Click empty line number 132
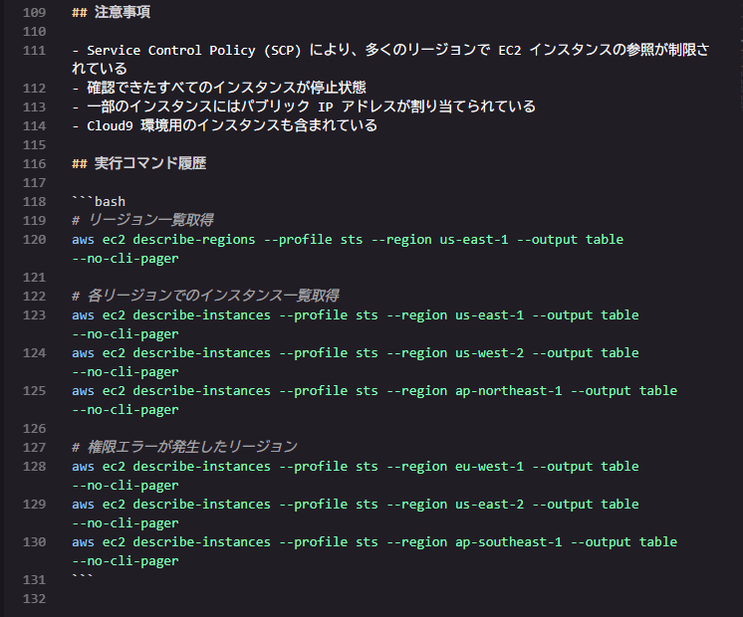This screenshot has height=617, width=743. pos(34,599)
